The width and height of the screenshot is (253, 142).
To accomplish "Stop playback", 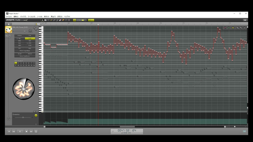I will coord(26,131).
